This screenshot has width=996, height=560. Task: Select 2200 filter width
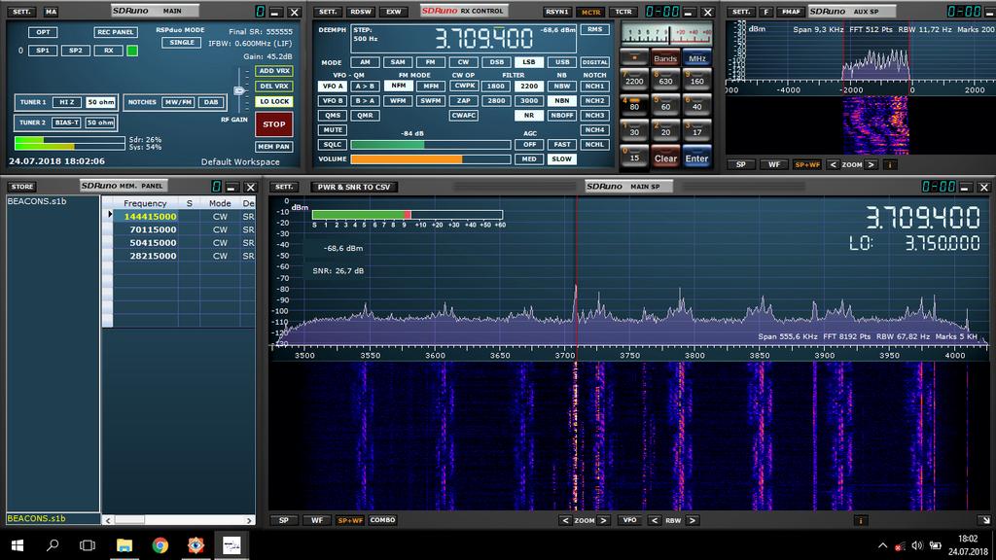(x=528, y=86)
